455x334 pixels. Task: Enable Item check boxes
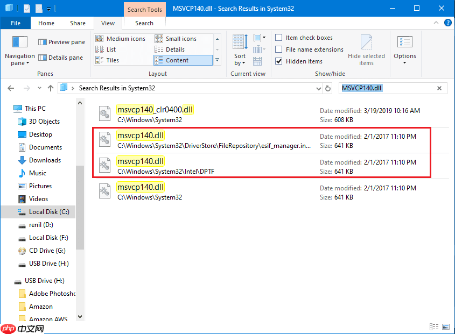[304, 38]
